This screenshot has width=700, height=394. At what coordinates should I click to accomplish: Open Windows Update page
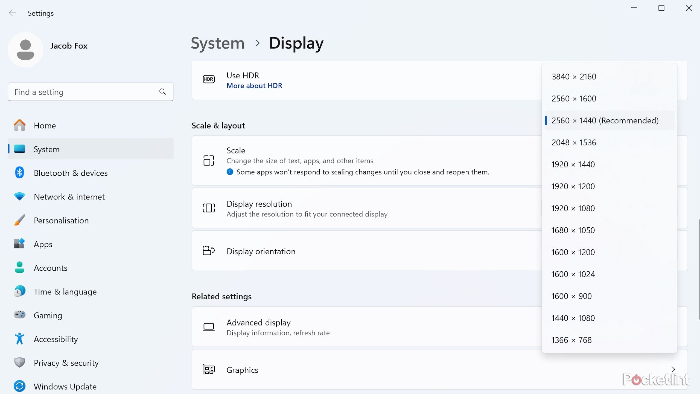coord(65,386)
